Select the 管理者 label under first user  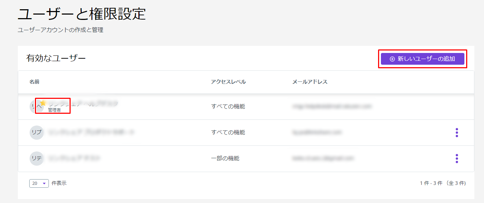[x=55, y=110]
